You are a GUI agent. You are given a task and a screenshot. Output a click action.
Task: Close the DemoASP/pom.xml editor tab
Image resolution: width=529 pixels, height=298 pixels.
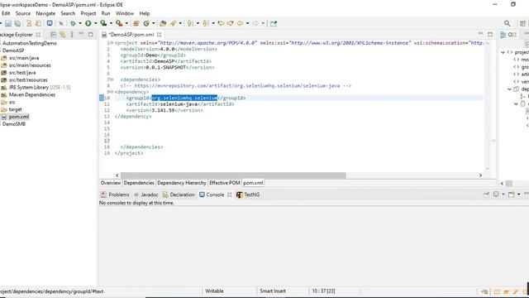click(x=159, y=35)
